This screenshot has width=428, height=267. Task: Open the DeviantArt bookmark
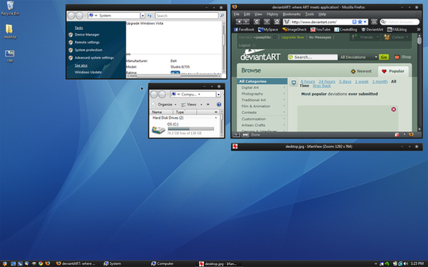click(x=372, y=29)
